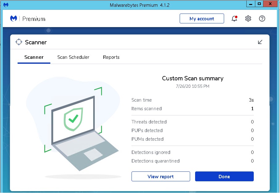The height and width of the screenshot is (193, 280).
Task: Click the Detections ignored label
Action: 151,152
